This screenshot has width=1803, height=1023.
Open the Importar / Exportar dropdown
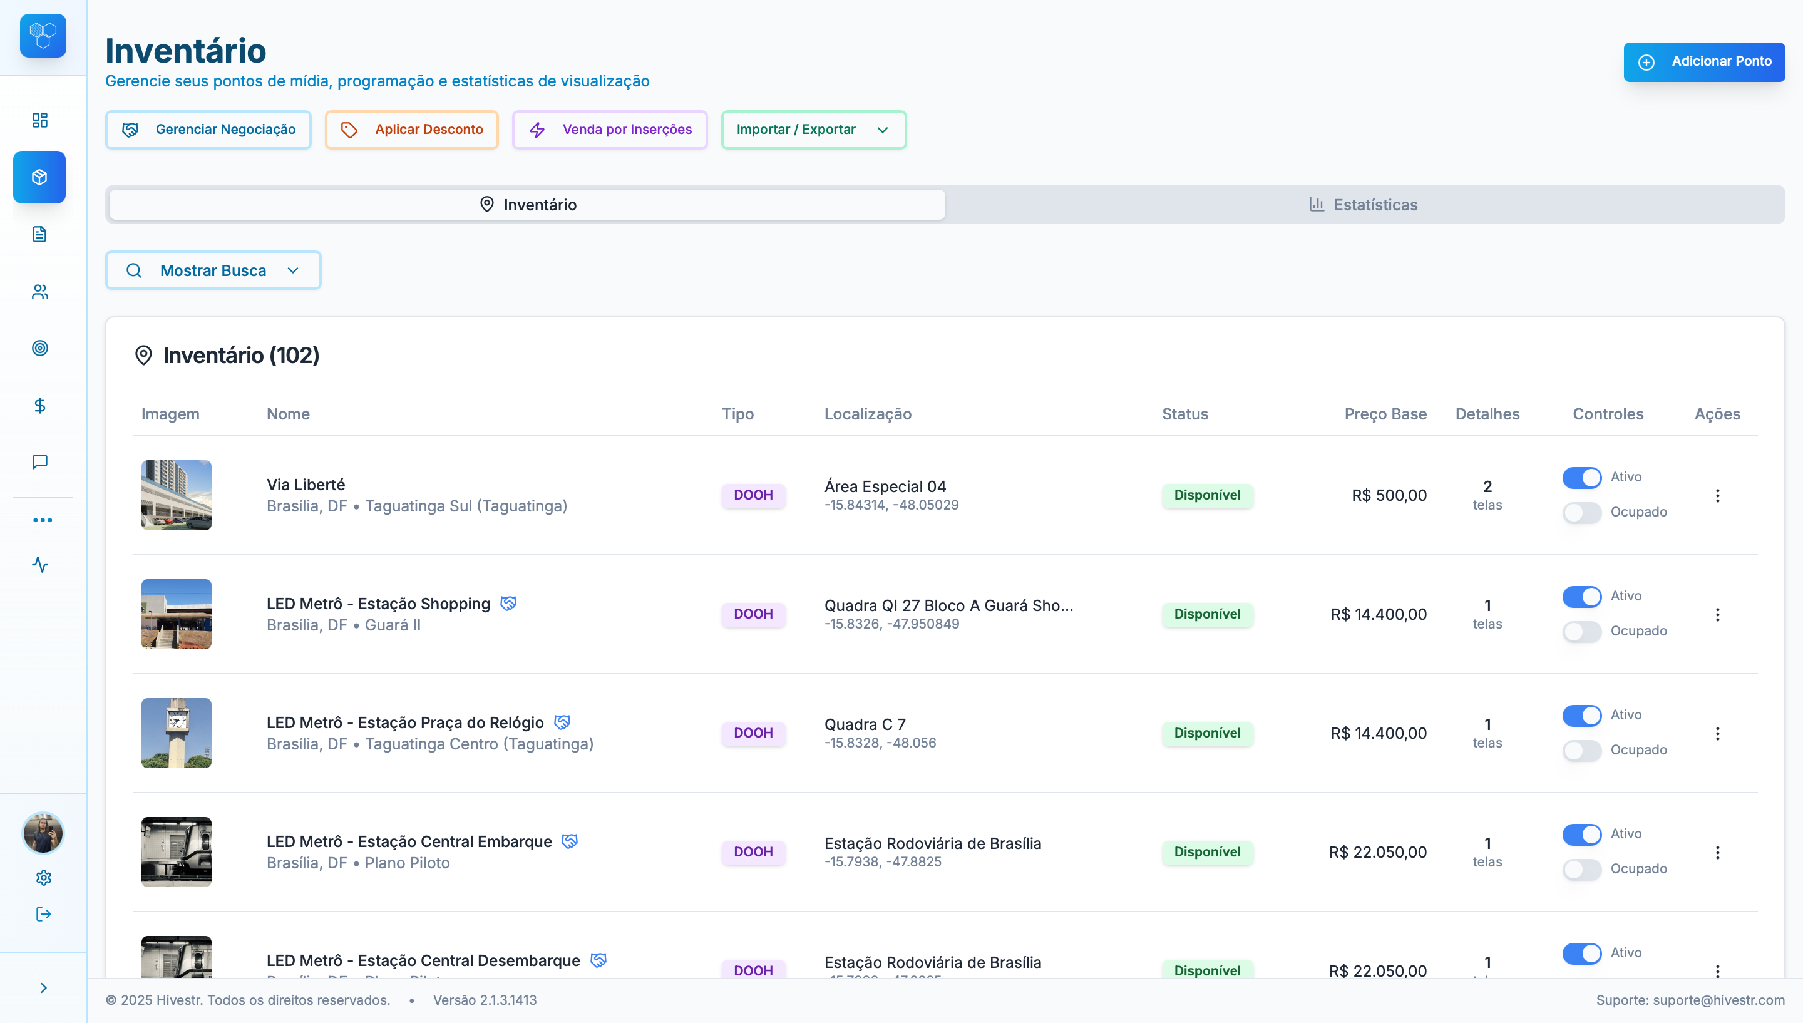pos(813,130)
